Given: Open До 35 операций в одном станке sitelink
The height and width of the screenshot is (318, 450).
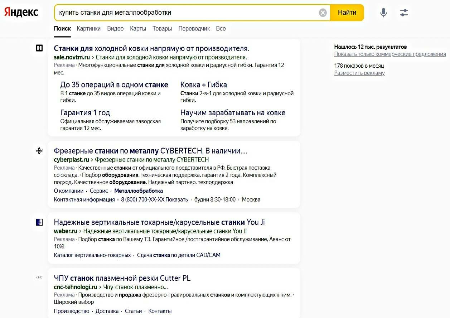Looking at the screenshot, I should pyautogui.click(x=114, y=85).
